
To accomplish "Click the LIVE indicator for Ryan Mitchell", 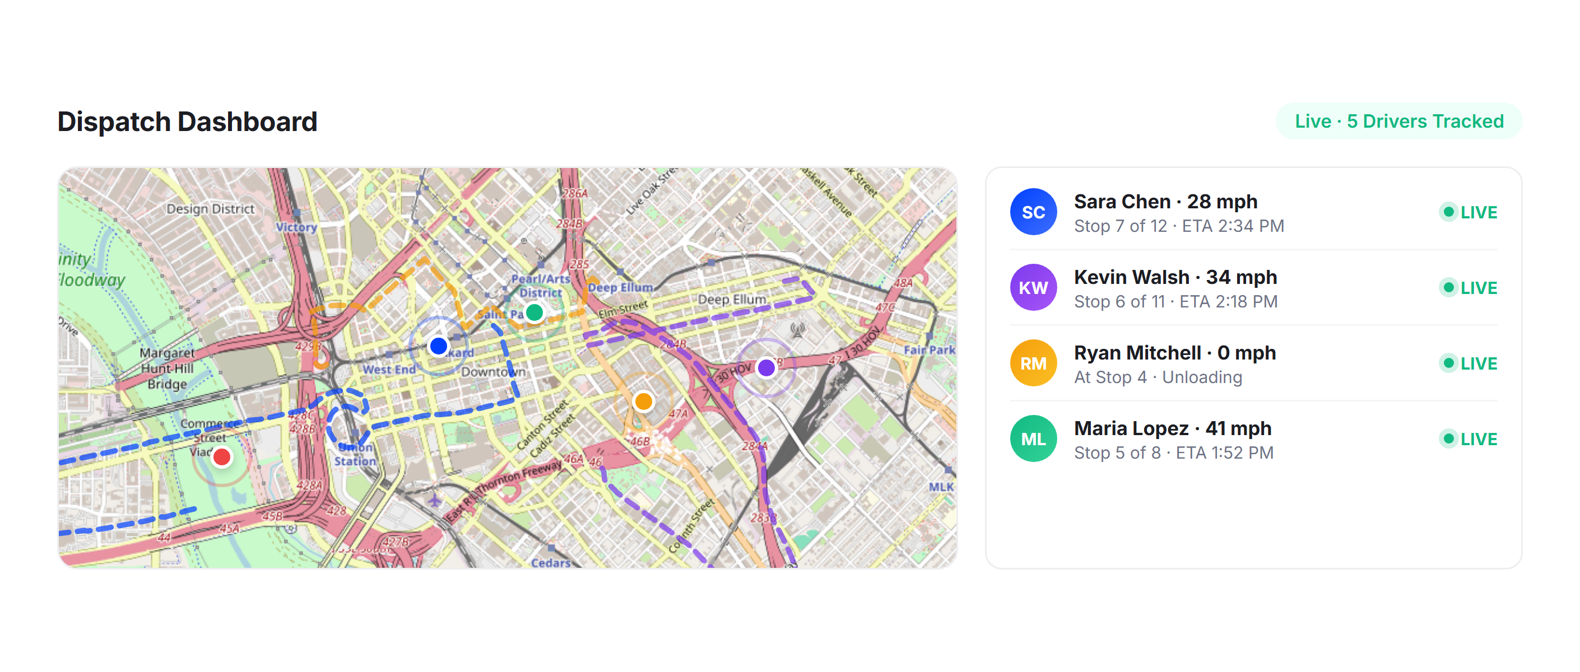I will 1469,363.
